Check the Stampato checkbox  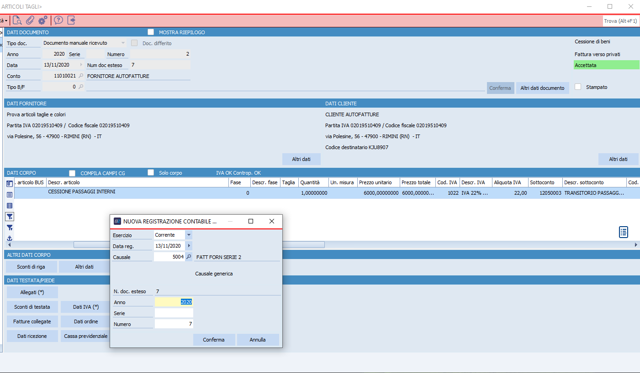pos(578,87)
